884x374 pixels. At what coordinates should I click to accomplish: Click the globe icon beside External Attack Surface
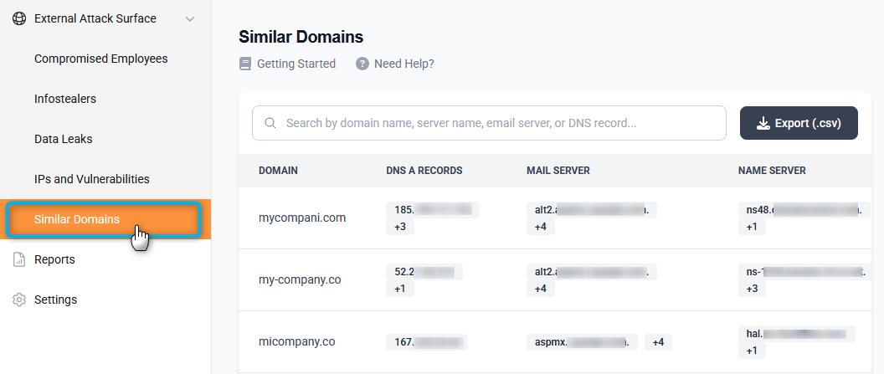point(19,18)
